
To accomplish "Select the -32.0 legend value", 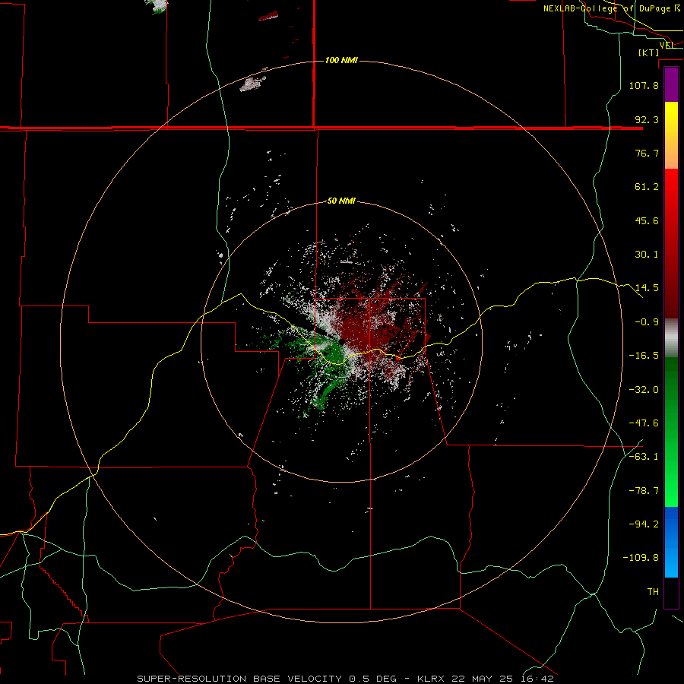I will pos(644,390).
